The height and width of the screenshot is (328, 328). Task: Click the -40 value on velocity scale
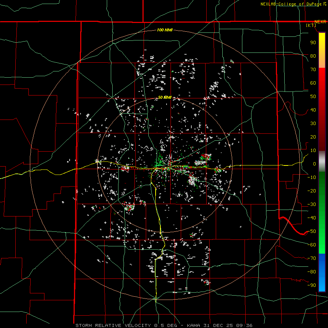click(312, 218)
